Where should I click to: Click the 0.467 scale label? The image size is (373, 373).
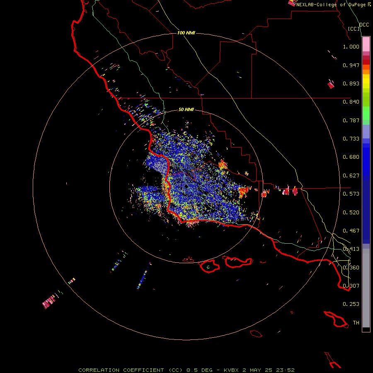351,231
